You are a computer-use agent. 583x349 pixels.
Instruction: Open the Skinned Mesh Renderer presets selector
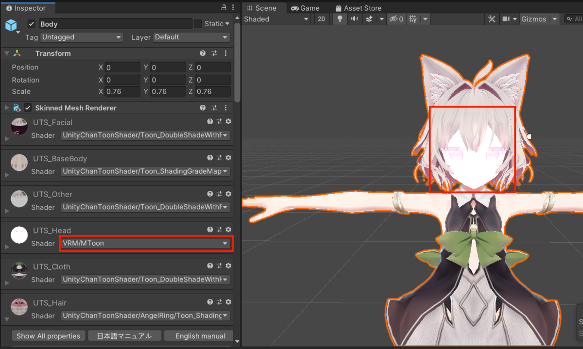click(x=214, y=108)
